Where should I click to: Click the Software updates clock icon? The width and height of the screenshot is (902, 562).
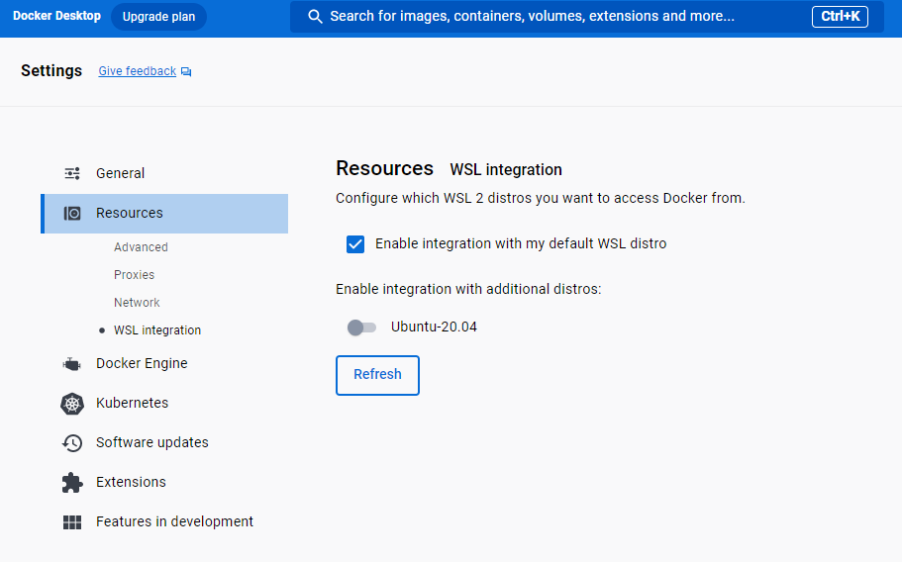pos(72,443)
